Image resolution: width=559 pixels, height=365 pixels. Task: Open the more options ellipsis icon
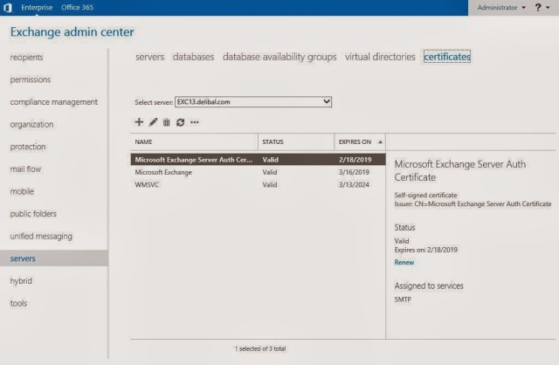coord(194,122)
